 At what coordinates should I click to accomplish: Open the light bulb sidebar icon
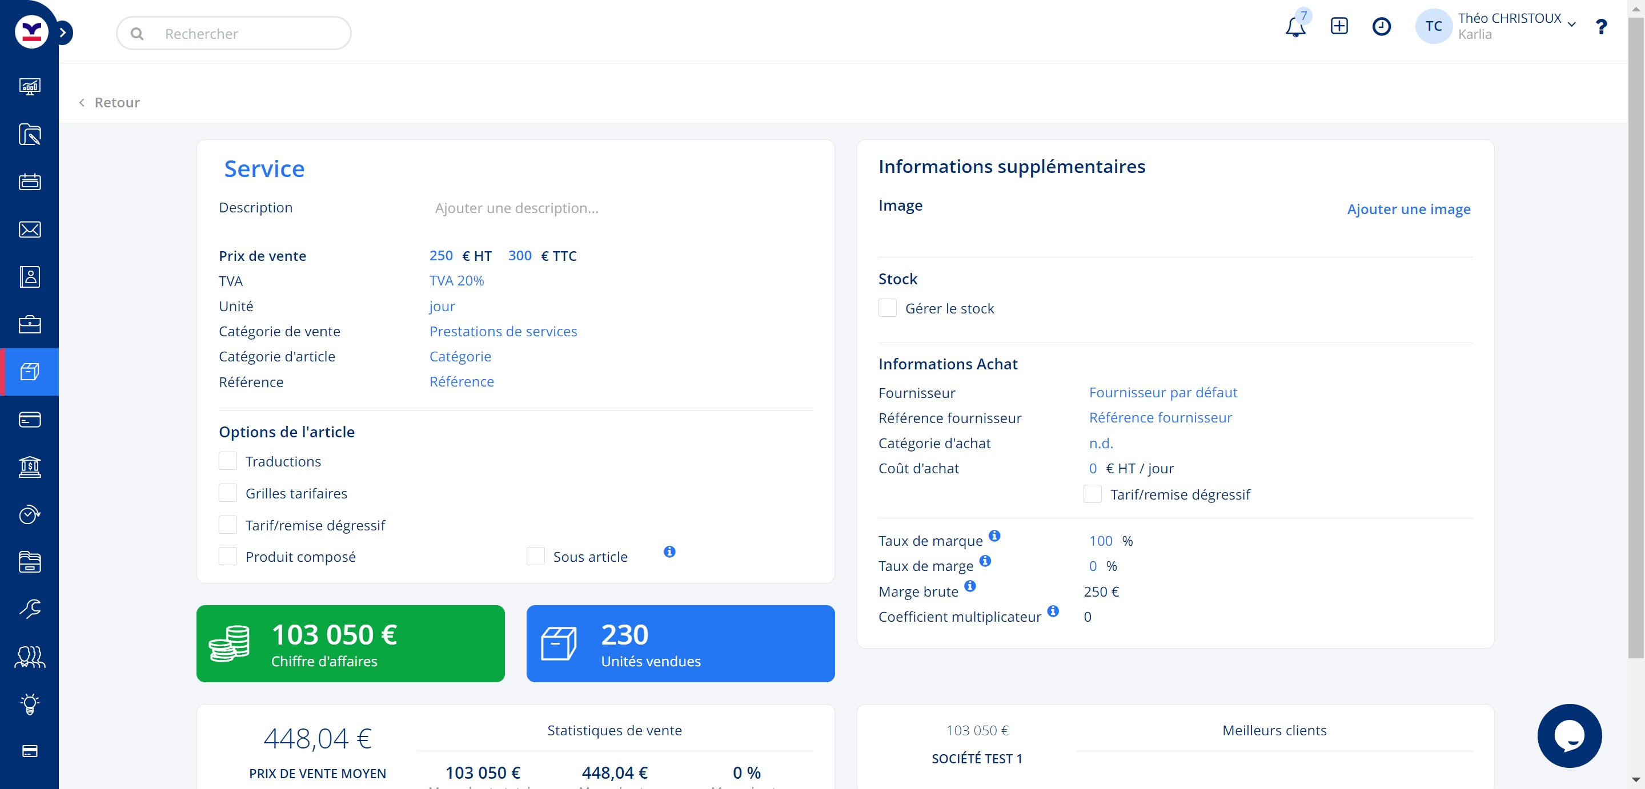29,703
